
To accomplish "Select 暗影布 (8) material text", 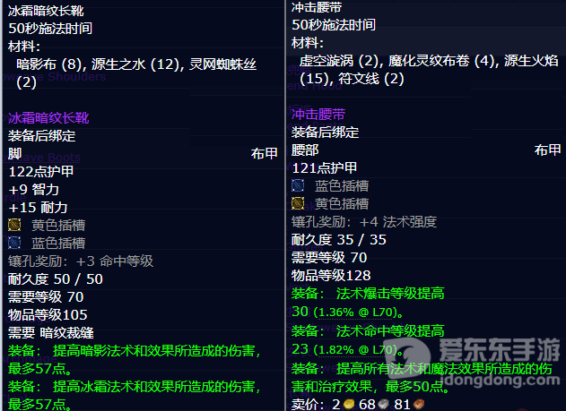I will click(x=49, y=64).
